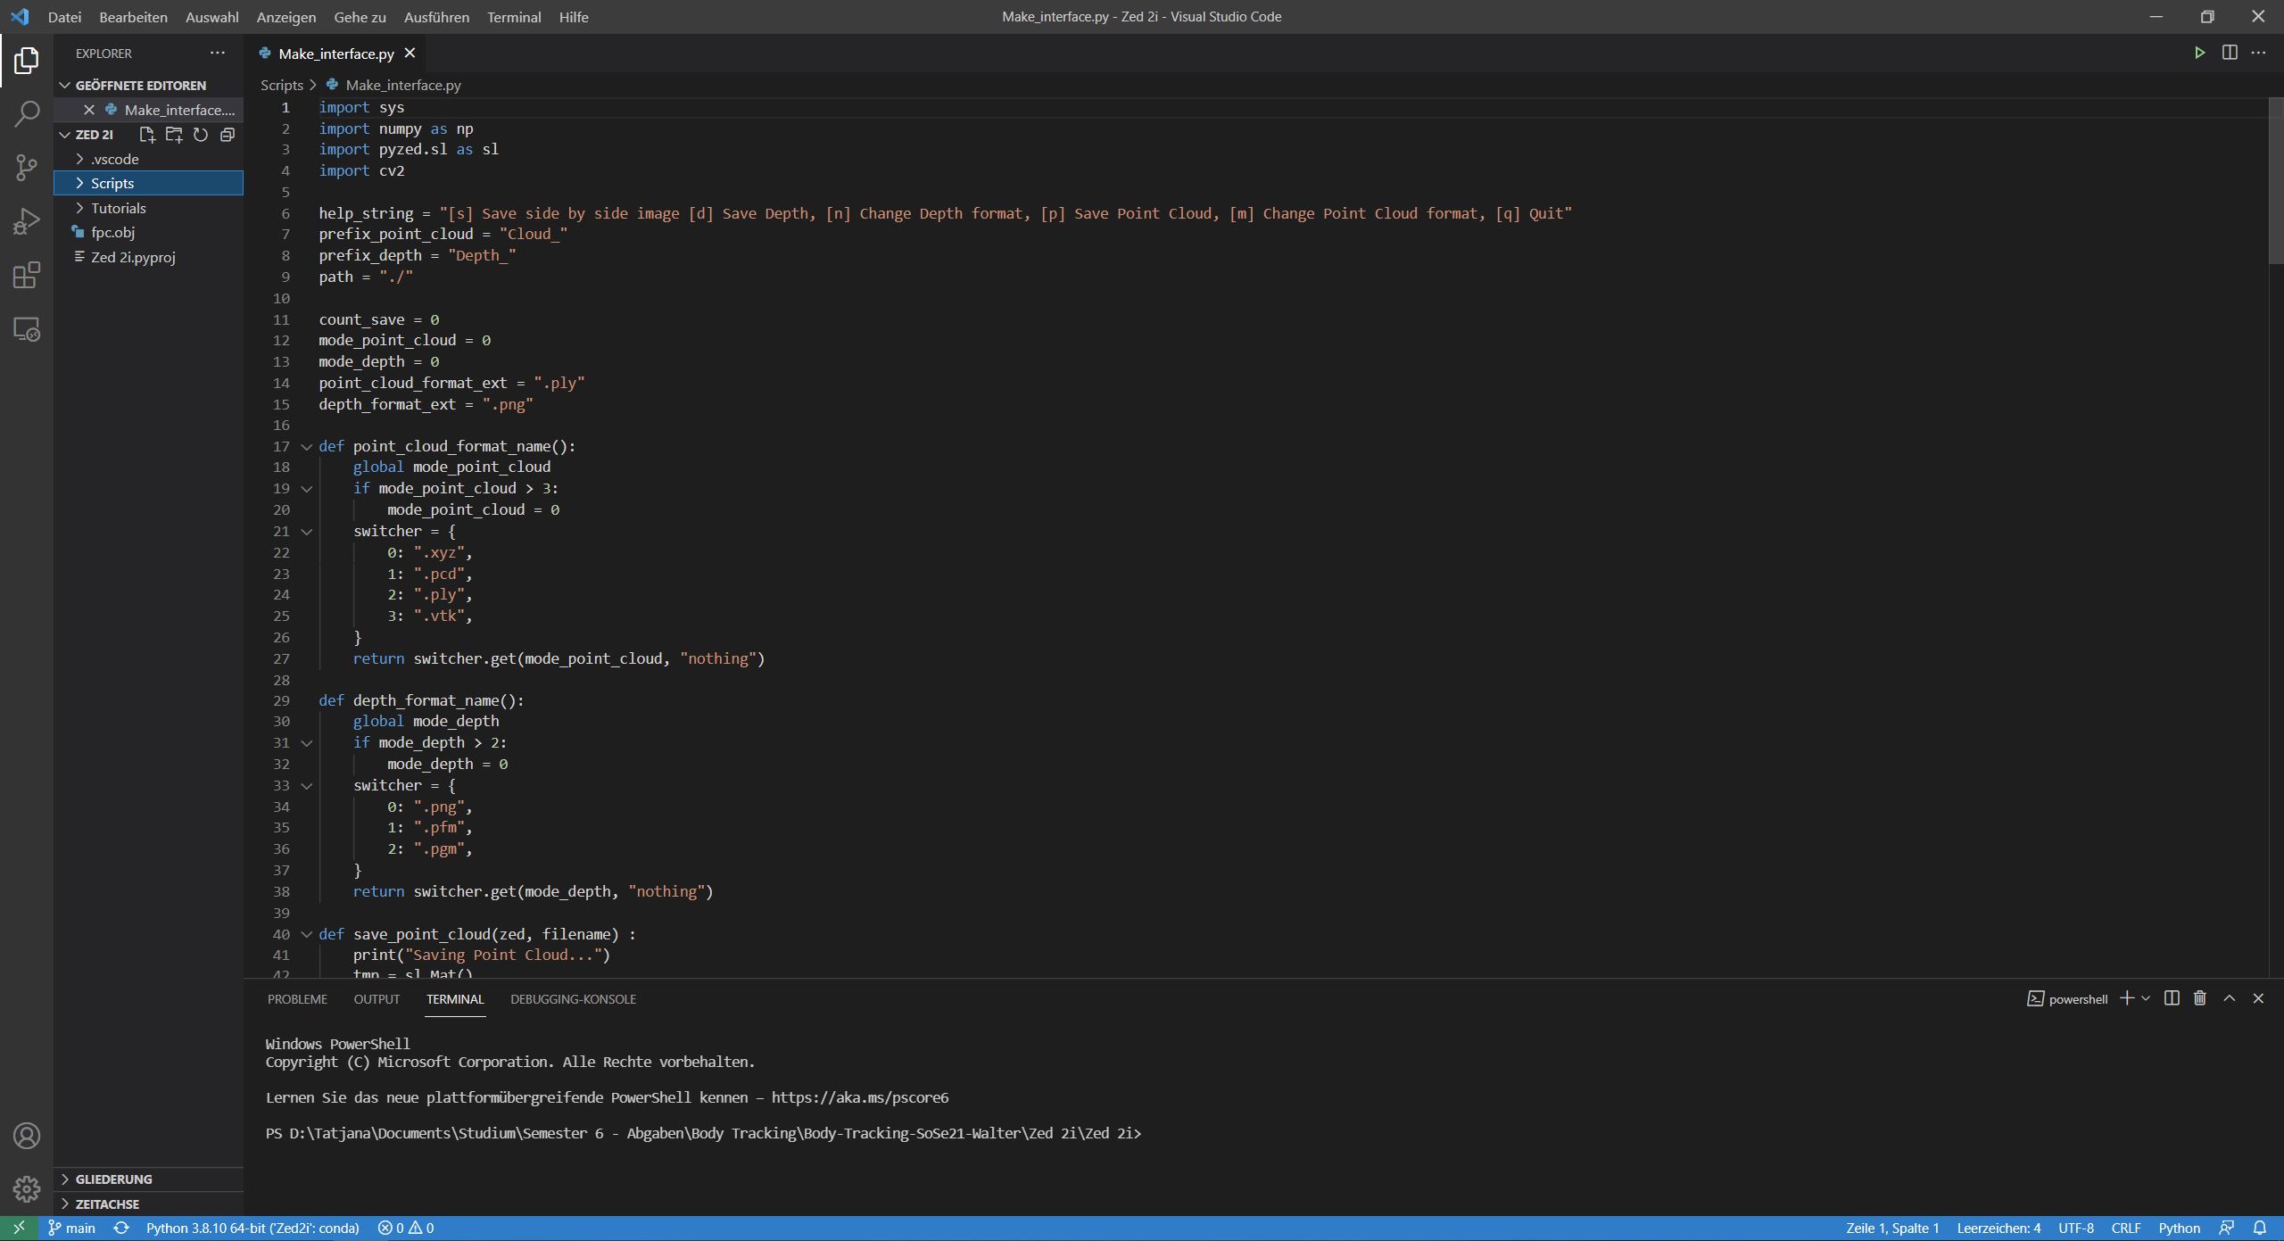Open the Hilfe menu
This screenshot has height=1241, width=2284.
574,17
